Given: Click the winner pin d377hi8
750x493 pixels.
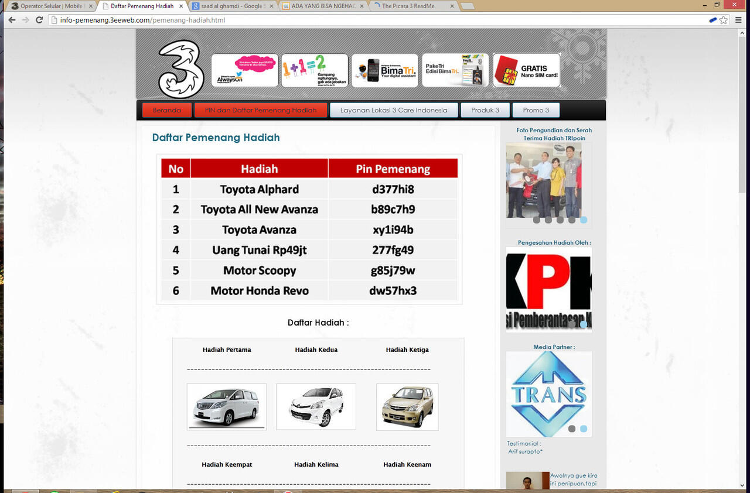Looking at the screenshot, I should [393, 189].
